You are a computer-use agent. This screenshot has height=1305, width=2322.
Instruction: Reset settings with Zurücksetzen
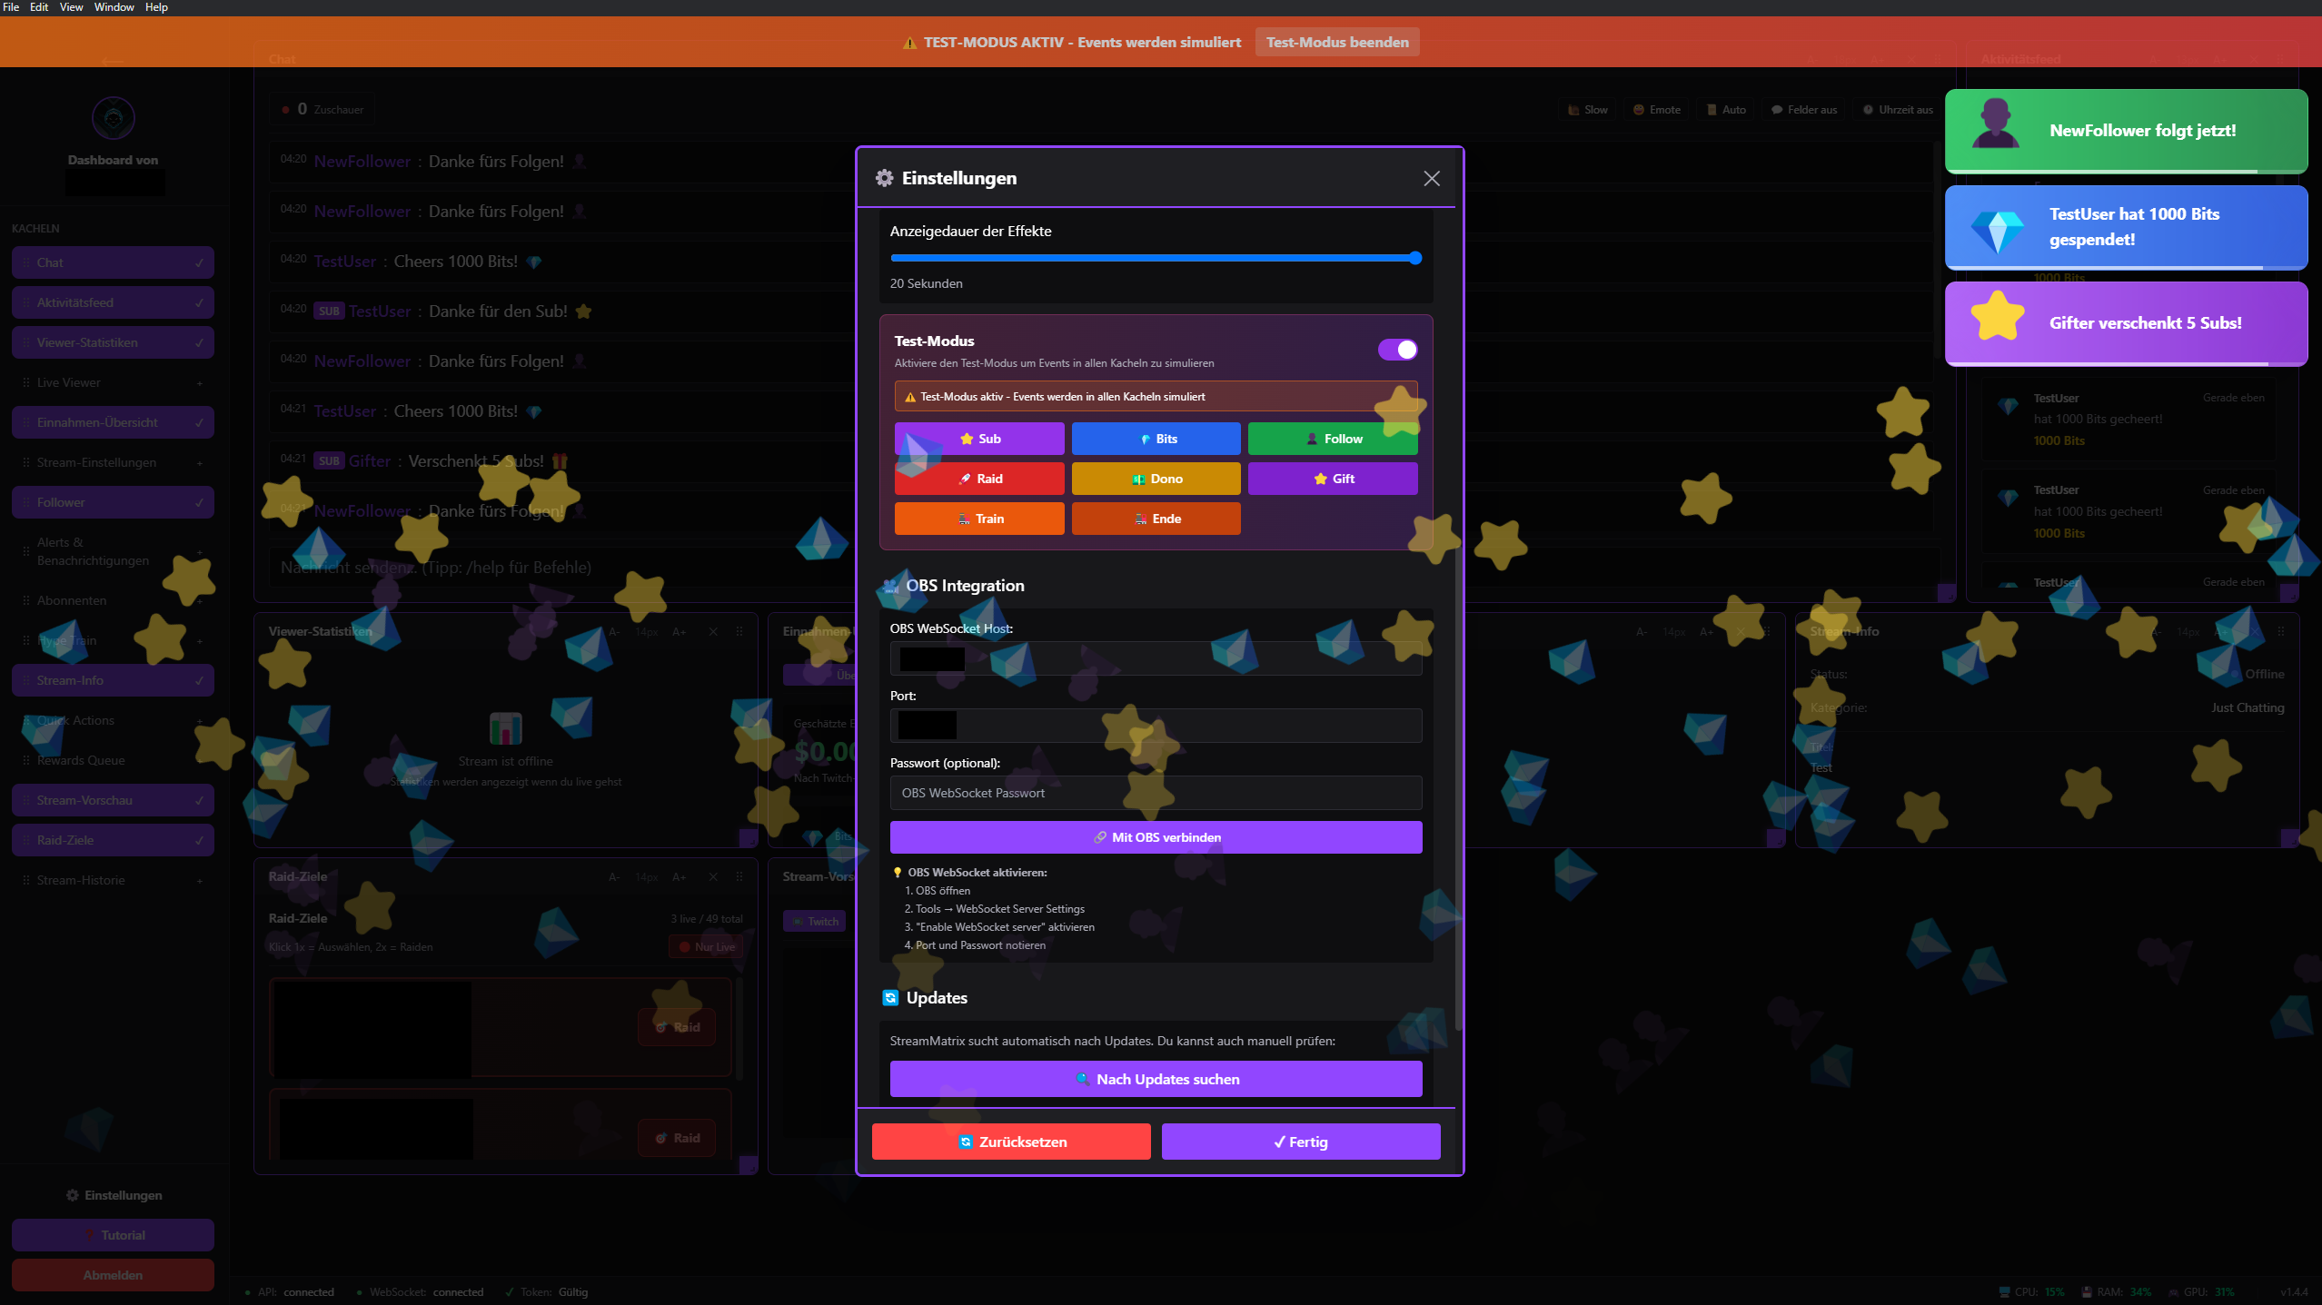(x=1010, y=1142)
